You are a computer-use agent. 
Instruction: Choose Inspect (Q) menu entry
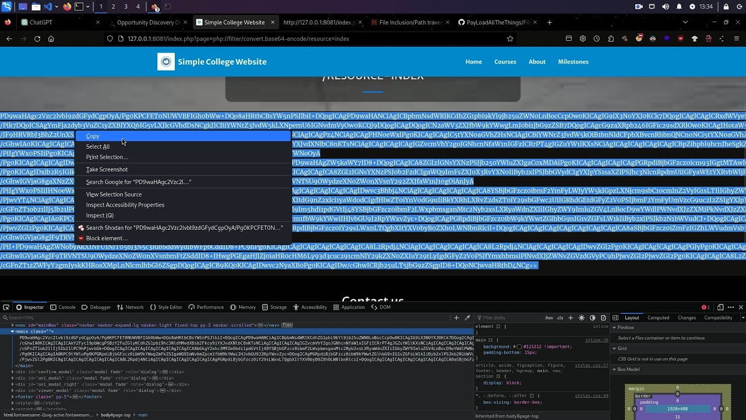tap(183, 215)
